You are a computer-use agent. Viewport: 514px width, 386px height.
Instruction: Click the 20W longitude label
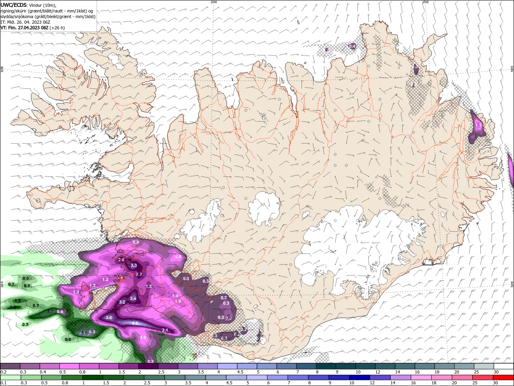point(214,2)
